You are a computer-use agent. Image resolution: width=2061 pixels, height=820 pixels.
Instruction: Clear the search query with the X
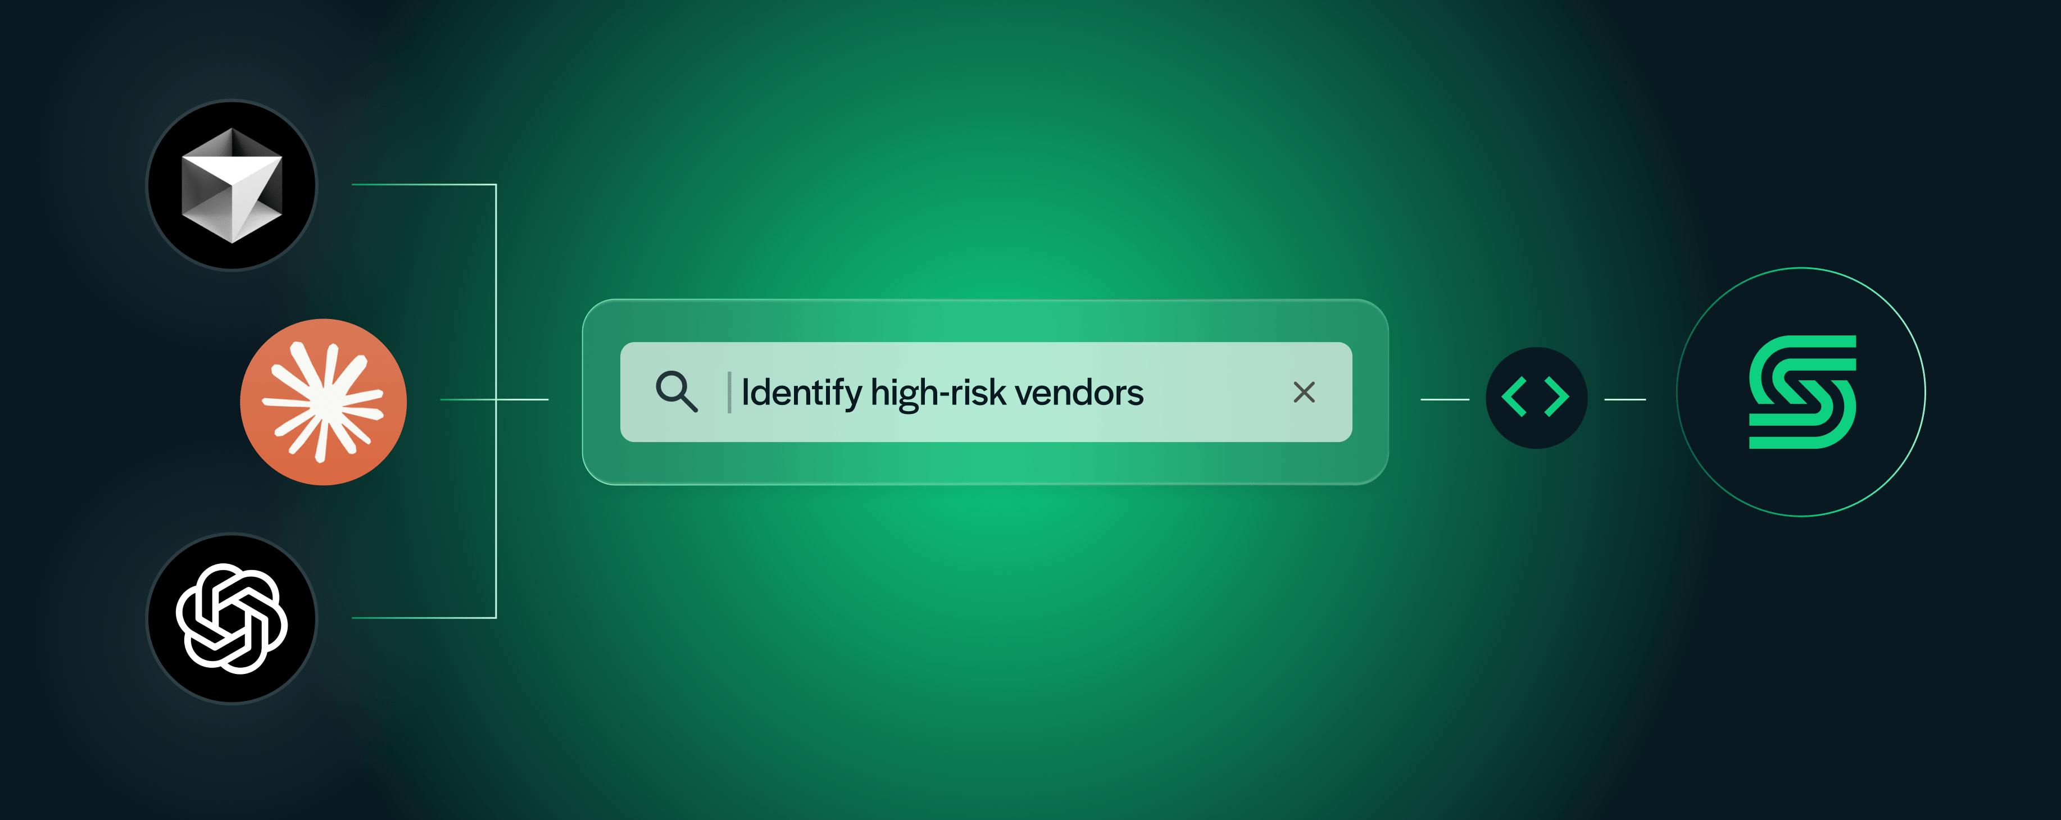1304,392
